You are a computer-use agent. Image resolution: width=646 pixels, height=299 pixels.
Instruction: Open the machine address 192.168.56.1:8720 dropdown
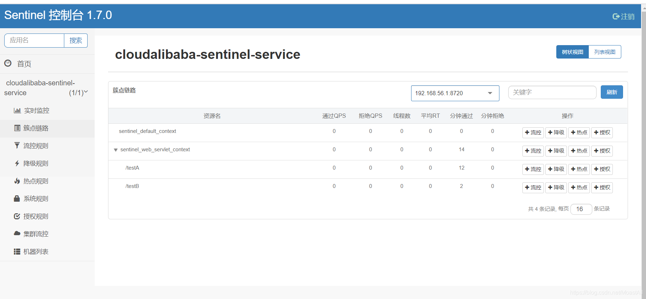(455, 93)
